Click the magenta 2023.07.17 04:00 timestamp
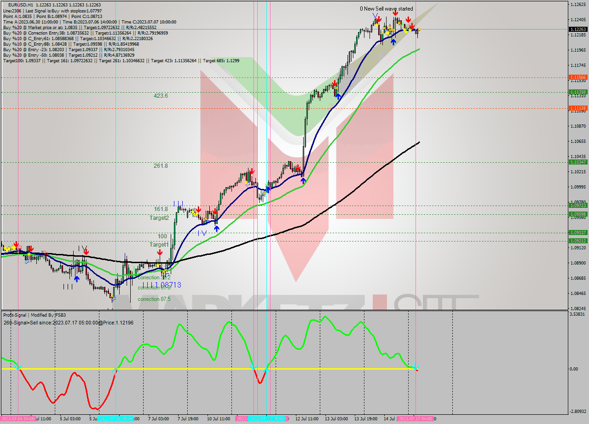 tap(415, 419)
